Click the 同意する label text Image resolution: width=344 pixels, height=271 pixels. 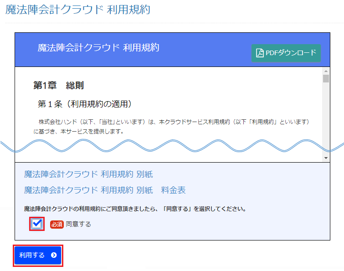click(78, 224)
